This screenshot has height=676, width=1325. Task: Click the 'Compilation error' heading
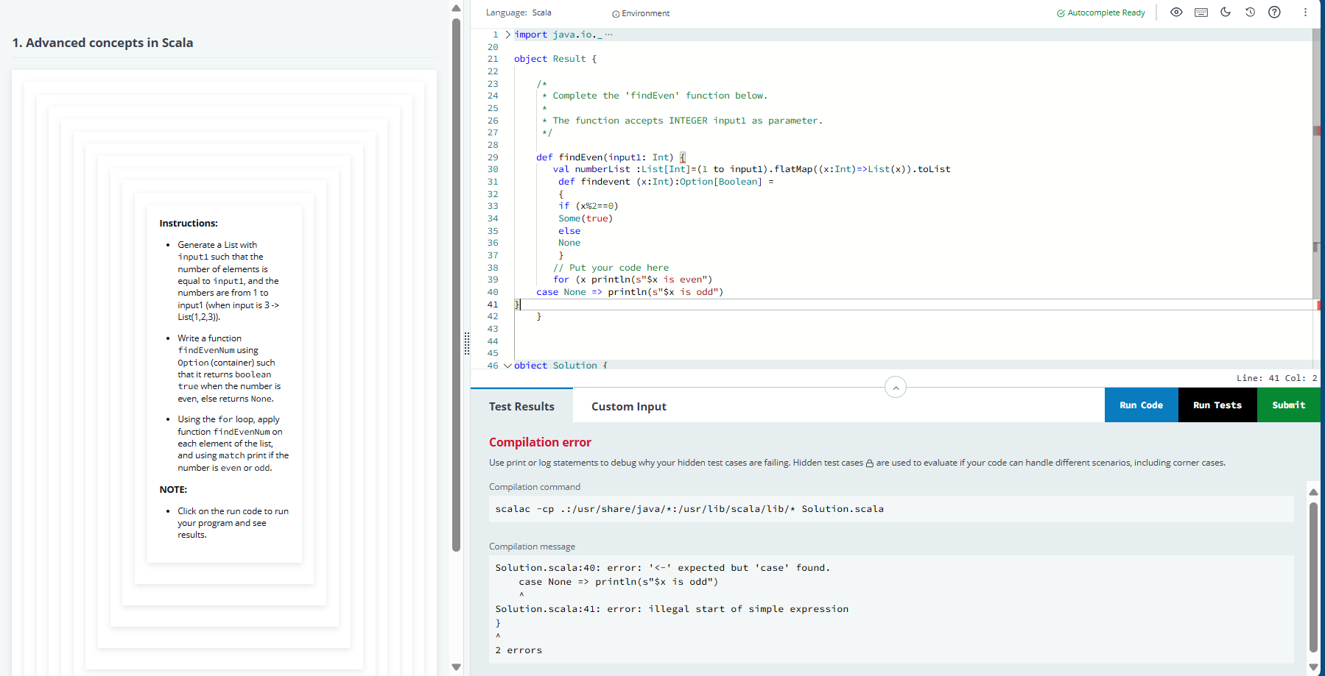click(540, 442)
